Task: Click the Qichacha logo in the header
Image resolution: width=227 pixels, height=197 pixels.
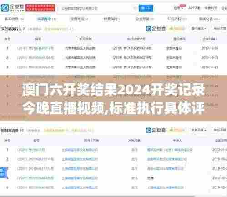Action: point(12,8)
